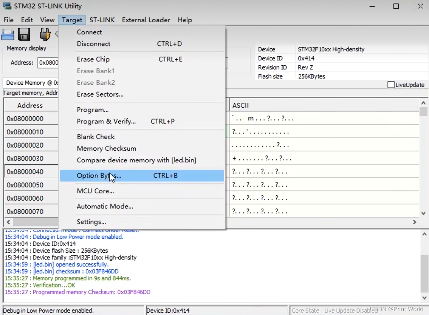Viewport: 429px width, 315px height.
Task: Select the Device Memory tab
Action: [31, 83]
